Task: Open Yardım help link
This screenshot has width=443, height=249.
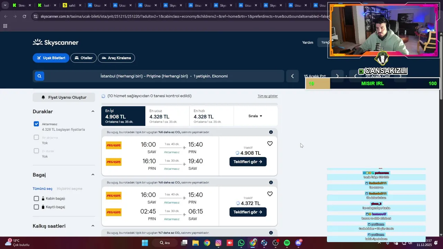Action: [x=308, y=43]
